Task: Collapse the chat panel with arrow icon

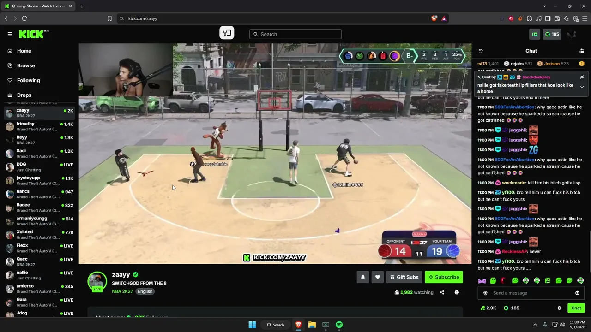Action: pyautogui.click(x=481, y=51)
